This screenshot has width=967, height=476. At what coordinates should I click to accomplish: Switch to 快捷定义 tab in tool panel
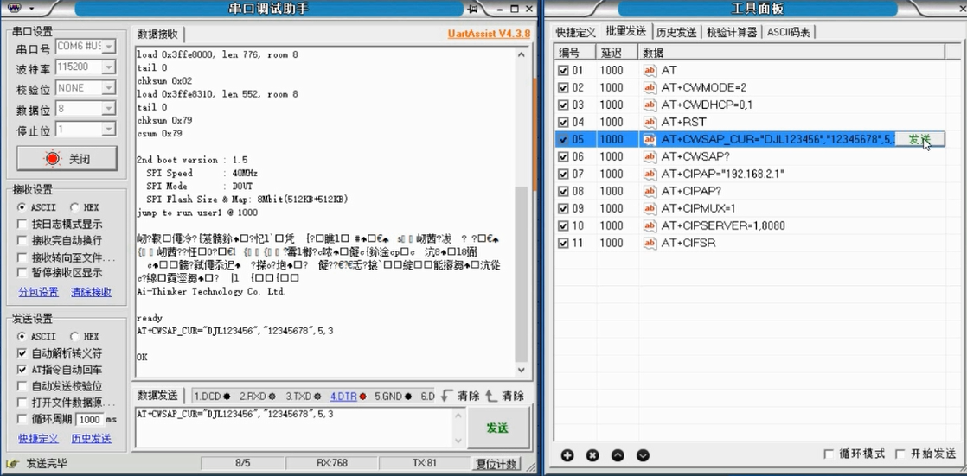[x=576, y=32]
